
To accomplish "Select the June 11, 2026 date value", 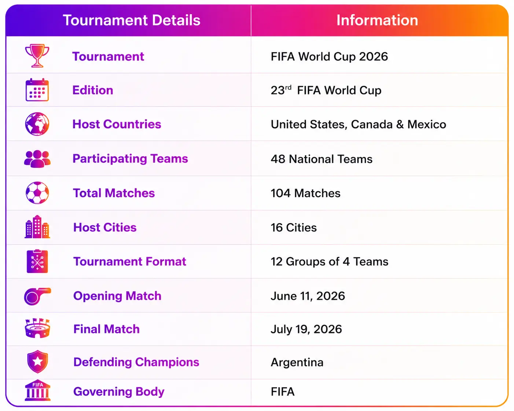I will pos(308,296).
